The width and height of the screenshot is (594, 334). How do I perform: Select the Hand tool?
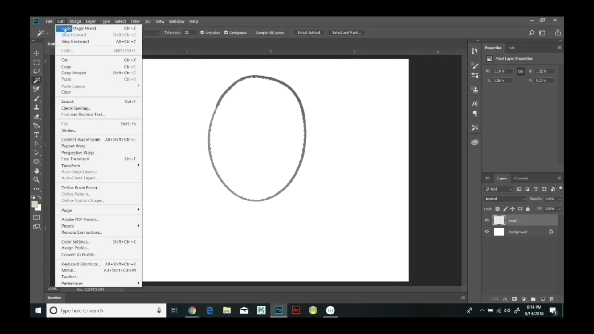pyautogui.click(x=37, y=171)
